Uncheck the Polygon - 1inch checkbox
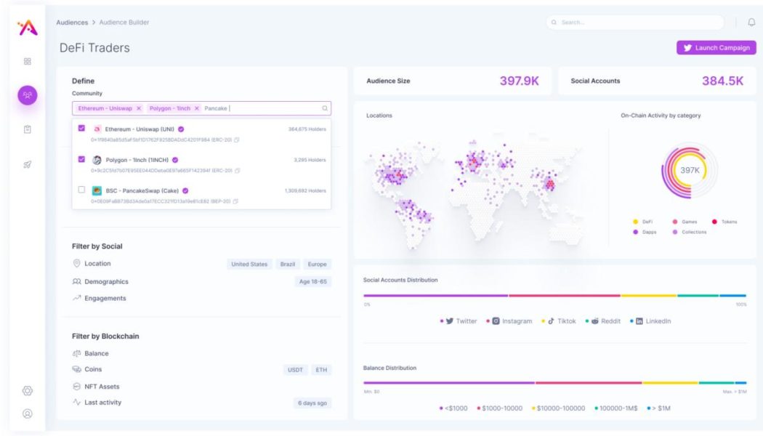Viewport: 763px width, 436px height. click(x=81, y=159)
